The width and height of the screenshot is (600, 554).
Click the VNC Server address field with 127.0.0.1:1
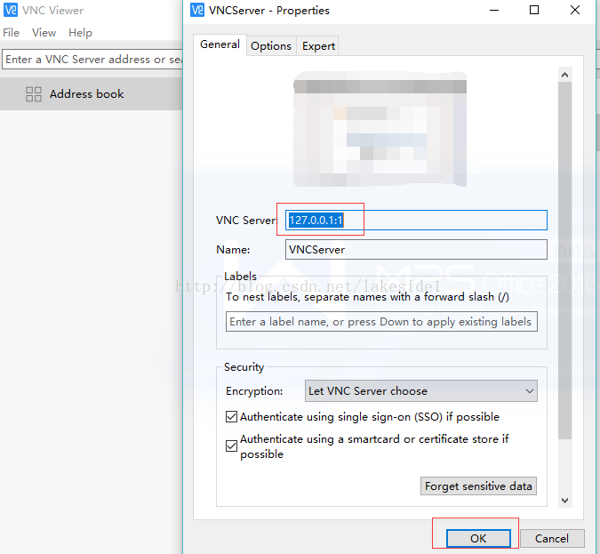tap(416, 221)
